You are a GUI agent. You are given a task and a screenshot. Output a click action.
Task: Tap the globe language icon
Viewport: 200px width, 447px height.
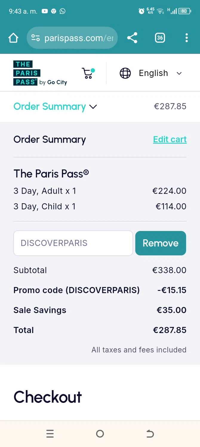click(125, 73)
